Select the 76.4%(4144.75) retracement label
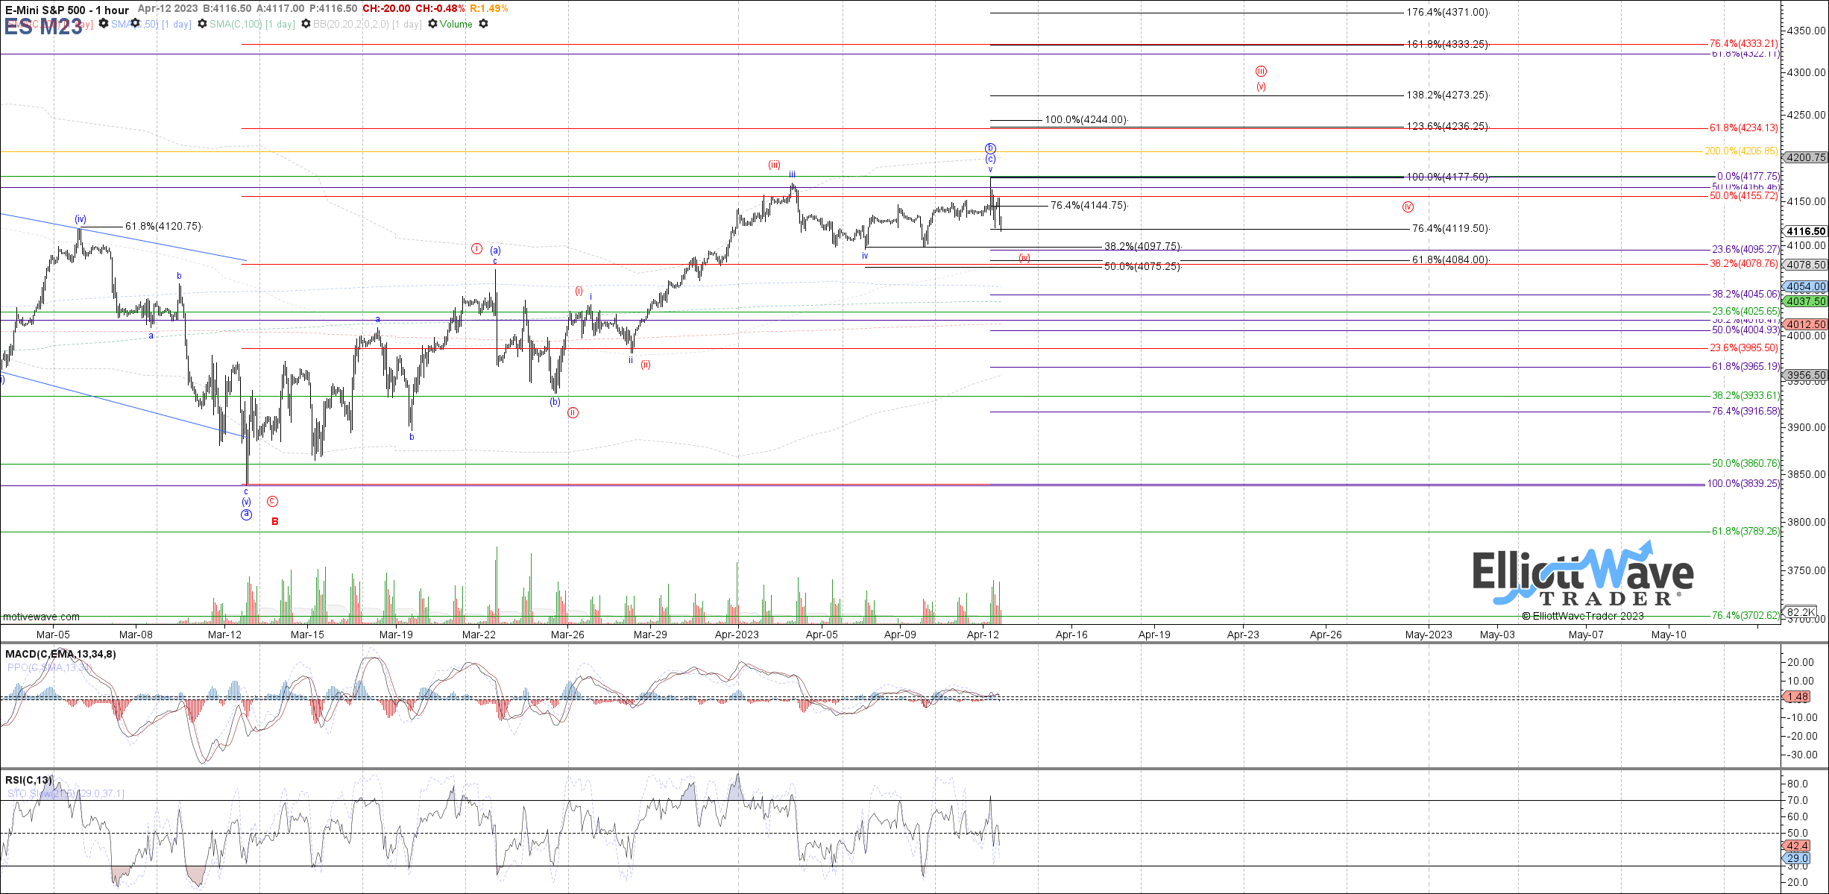1829x894 pixels. click(x=1089, y=206)
